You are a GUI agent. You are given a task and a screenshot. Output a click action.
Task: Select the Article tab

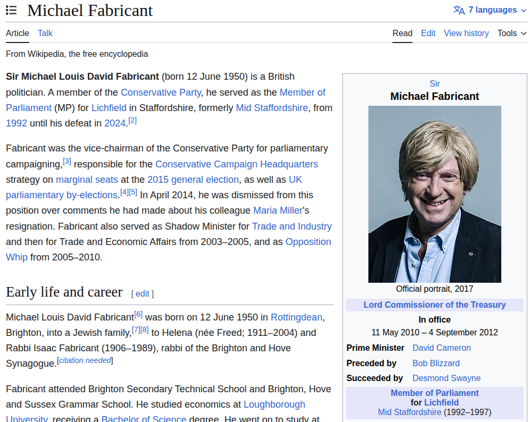click(18, 33)
